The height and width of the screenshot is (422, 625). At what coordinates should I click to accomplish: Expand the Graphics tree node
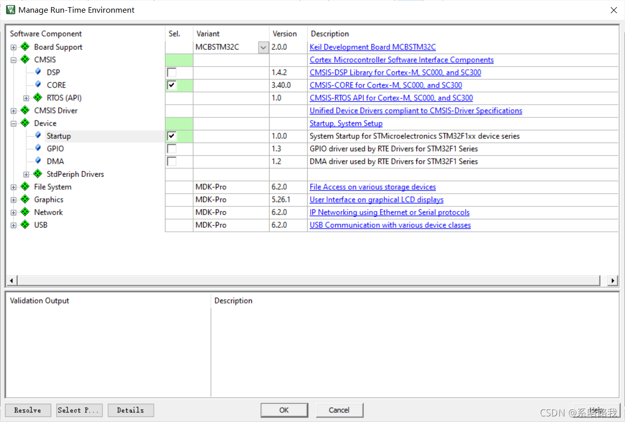pyautogui.click(x=14, y=200)
